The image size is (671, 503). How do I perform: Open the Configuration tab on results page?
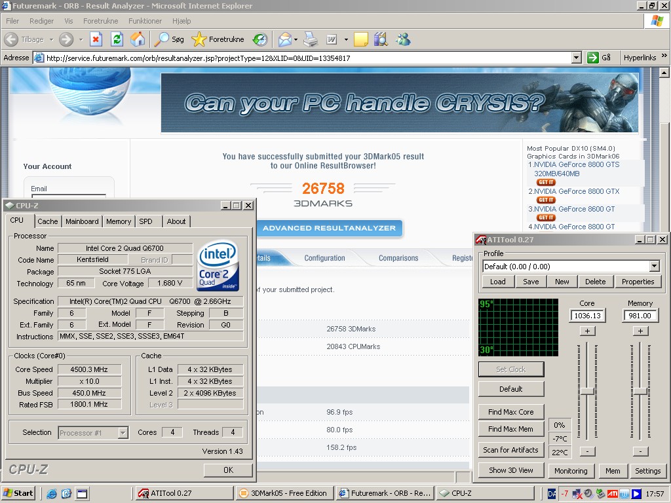click(324, 258)
